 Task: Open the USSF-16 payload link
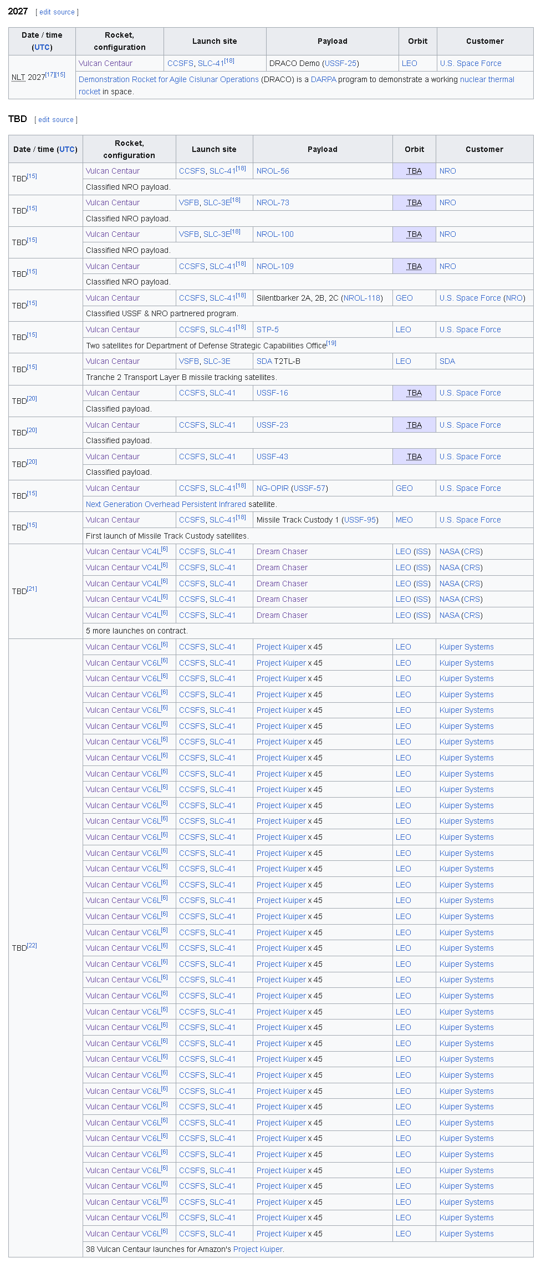pos(272,393)
